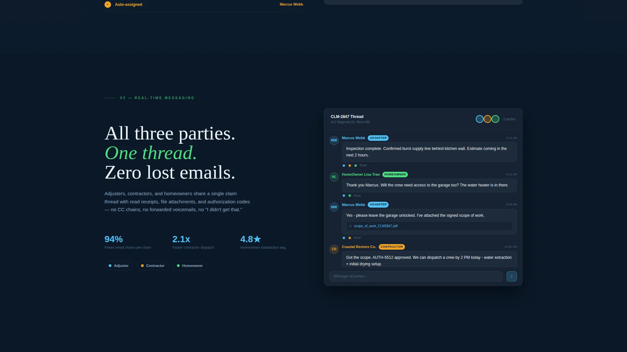
Task: Click the address '412 Magnolia Dr, Biloxi MS'
Action: (350, 122)
